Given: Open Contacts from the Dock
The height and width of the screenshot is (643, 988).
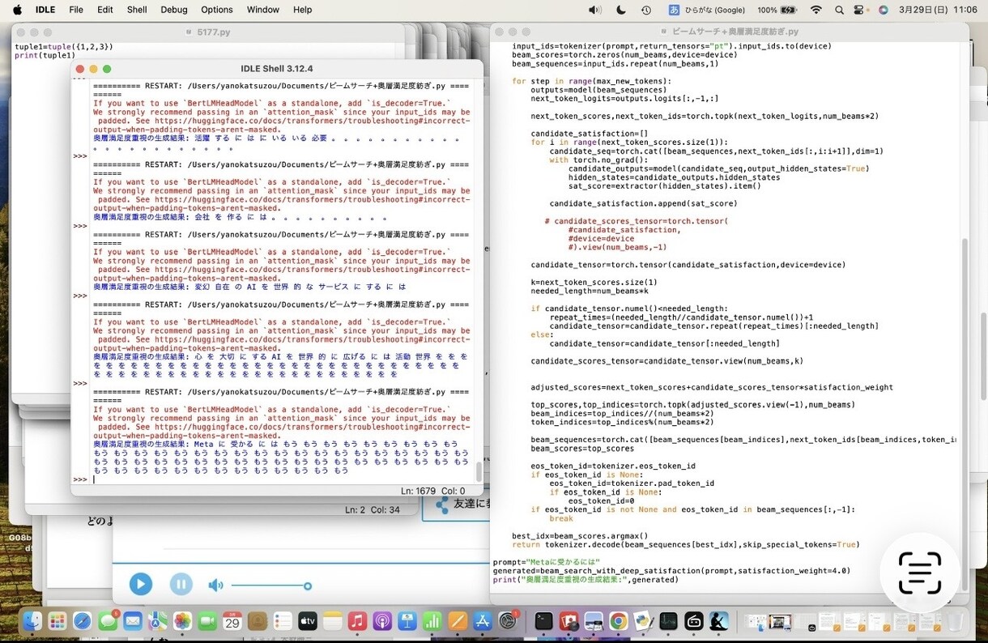Looking at the screenshot, I should click(x=258, y=621).
